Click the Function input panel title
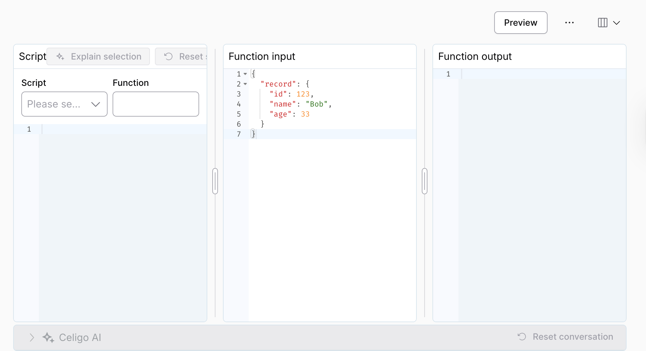Screen dimensions: 646x351 (262, 56)
